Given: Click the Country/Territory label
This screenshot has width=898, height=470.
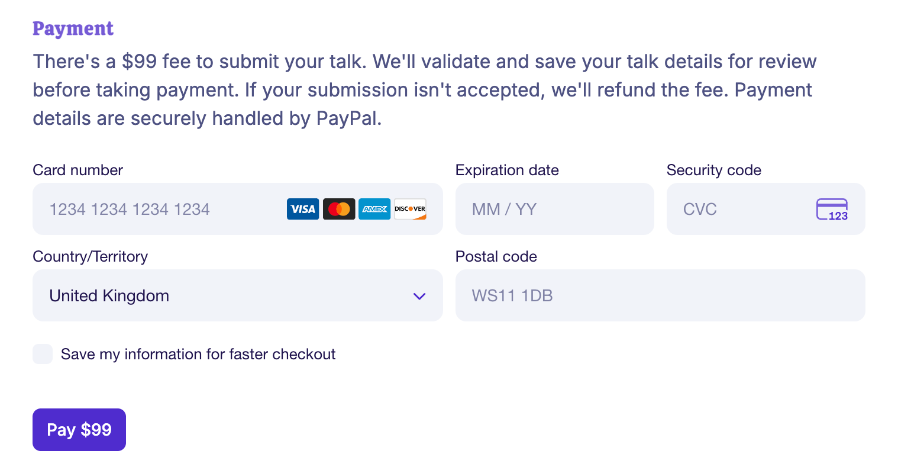Looking at the screenshot, I should (91, 256).
